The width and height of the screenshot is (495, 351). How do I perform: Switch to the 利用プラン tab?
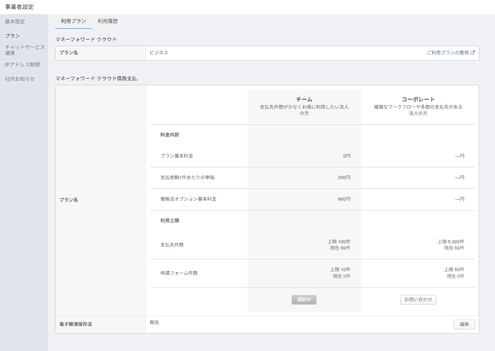74,21
